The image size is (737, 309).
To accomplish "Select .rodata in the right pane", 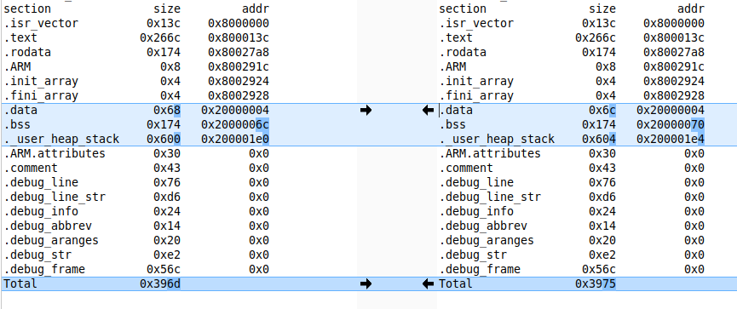I will pyautogui.click(x=463, y=53).
